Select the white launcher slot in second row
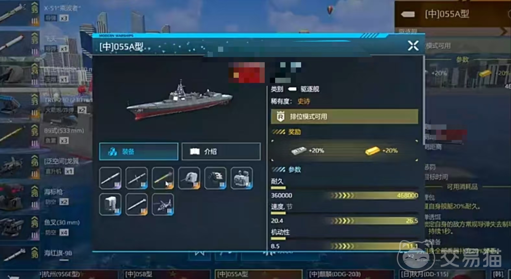The height and width of the screenshot is (279, 511). point(110,204)
